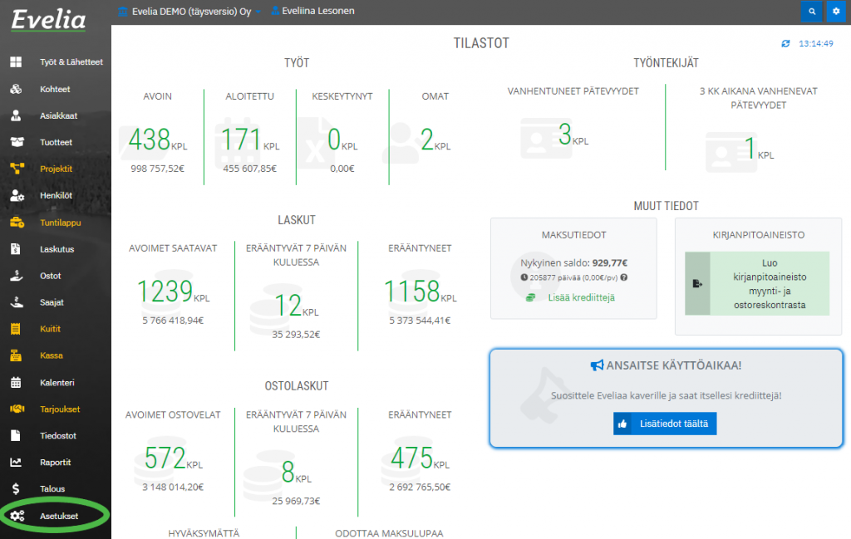Image resolution: width=851 pixels, height=539 pixels.
Task: View the Aloitettu jobs count 171
Action: 241,140
